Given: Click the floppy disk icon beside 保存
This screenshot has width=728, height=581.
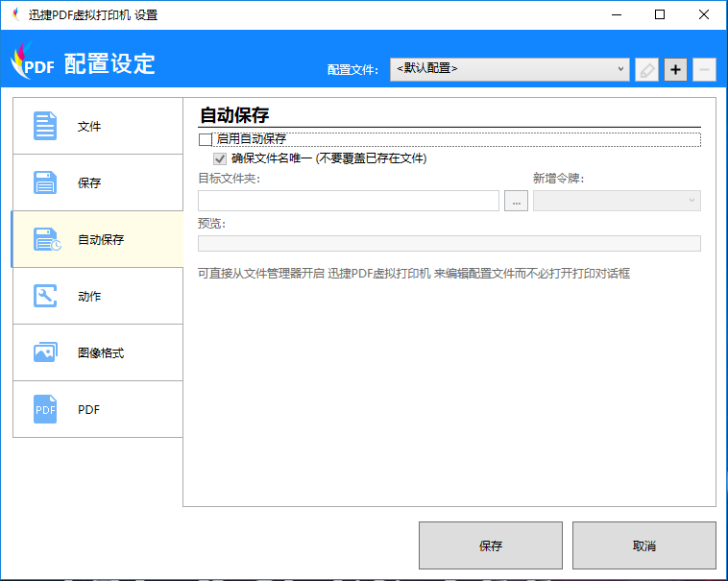Looking at the screenshot, I should pos(45,182).
